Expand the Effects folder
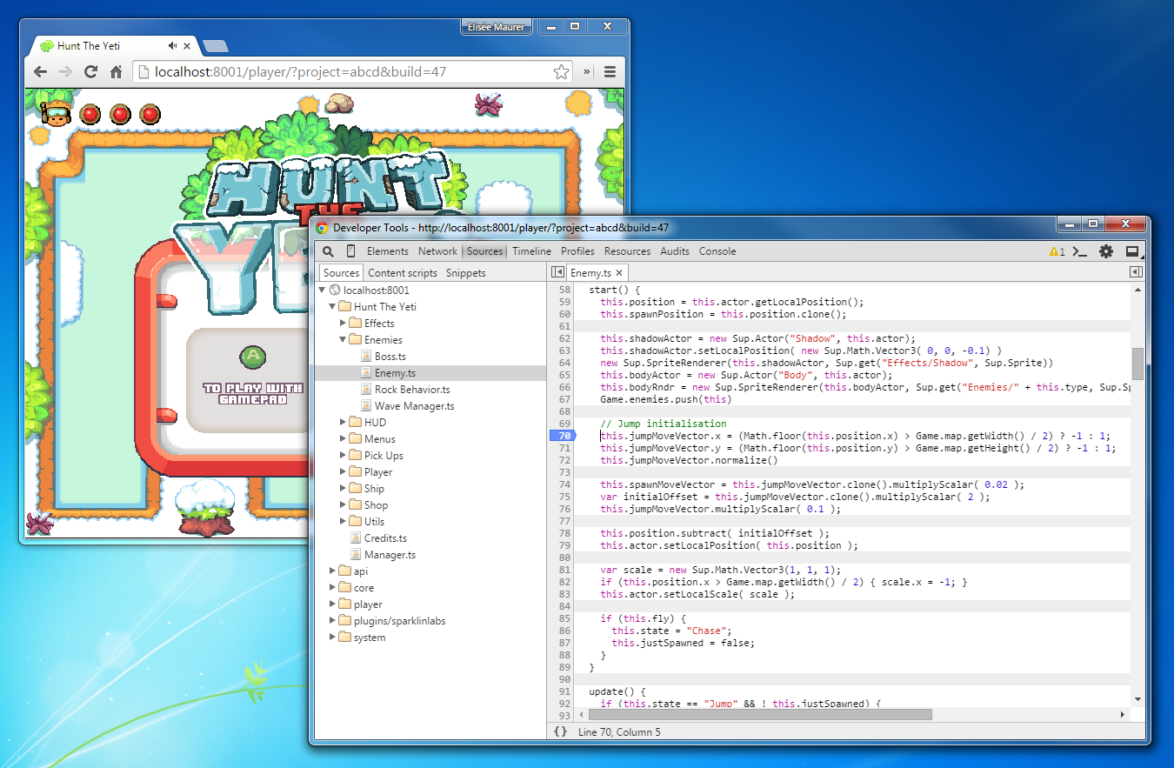This screenshot has height=768, width=1174. (x=343, y=324)
